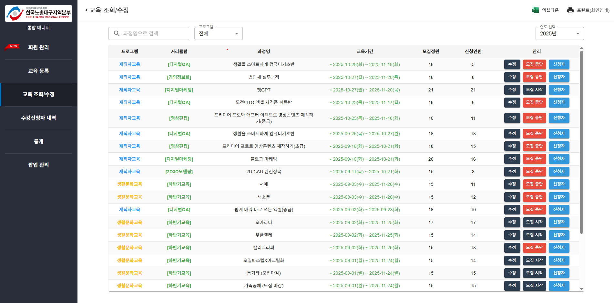Click 신청자 for the 서예 course
Viewport: 614px width, 303px height.
click(559, 184)
